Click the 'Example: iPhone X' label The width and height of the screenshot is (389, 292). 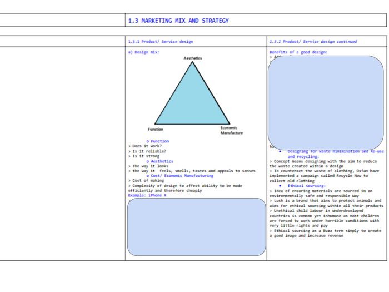[147, 195]
